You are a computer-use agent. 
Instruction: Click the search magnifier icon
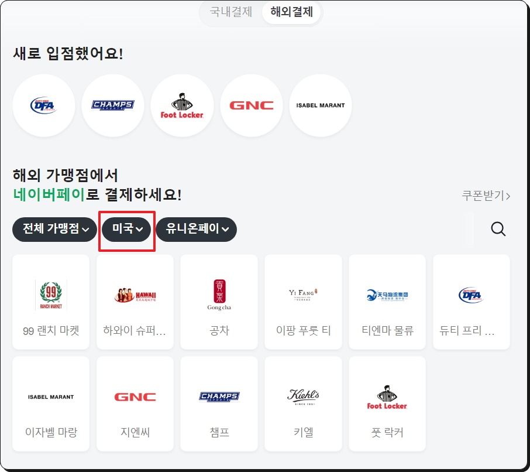coord(498,229)
